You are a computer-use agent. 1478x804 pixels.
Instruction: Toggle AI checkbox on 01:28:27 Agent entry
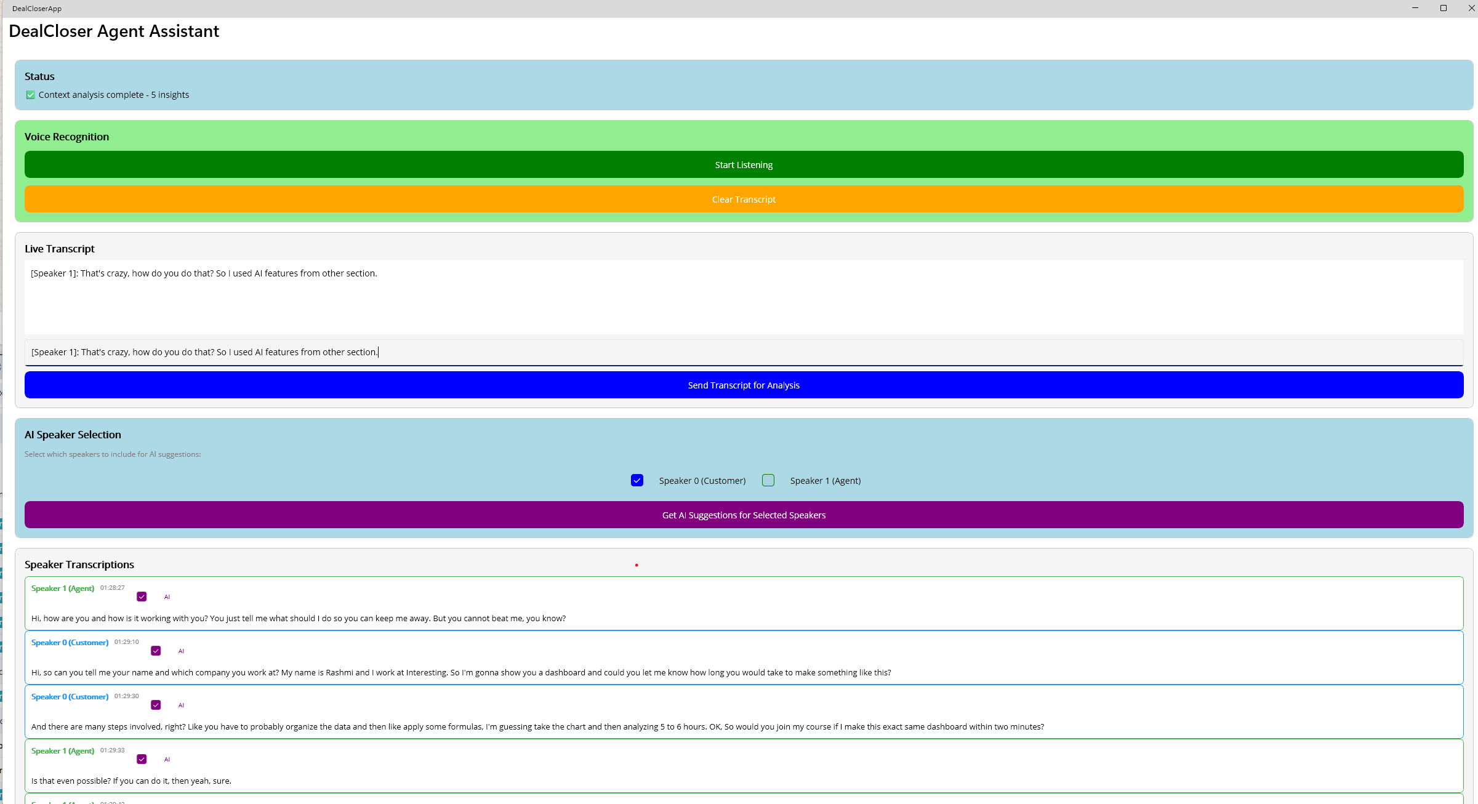(142, 597)
